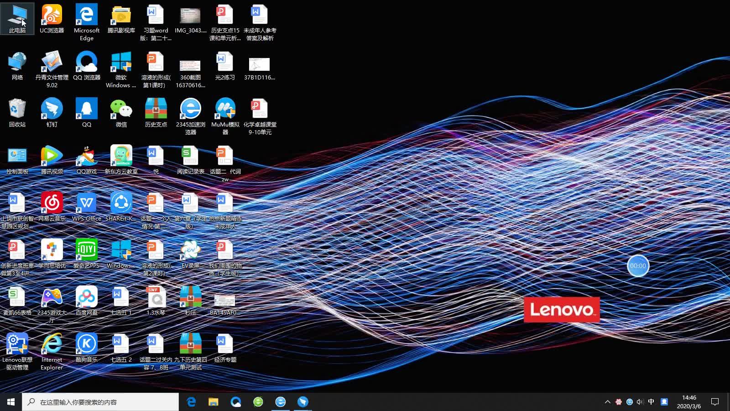Click the taskbar search input field
Screen dimensions: 730x411
click(x=100, y=402)
